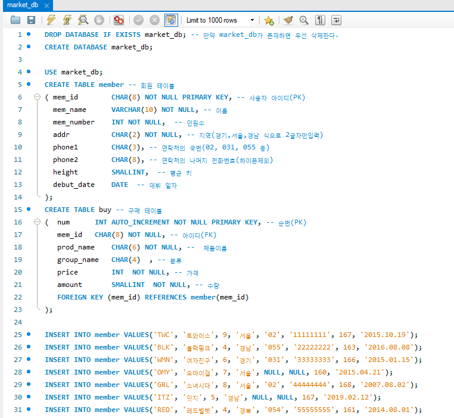454x418 pixels.
Task: Toggle invisible characters pilcrow icon
Action: (320, 20)
